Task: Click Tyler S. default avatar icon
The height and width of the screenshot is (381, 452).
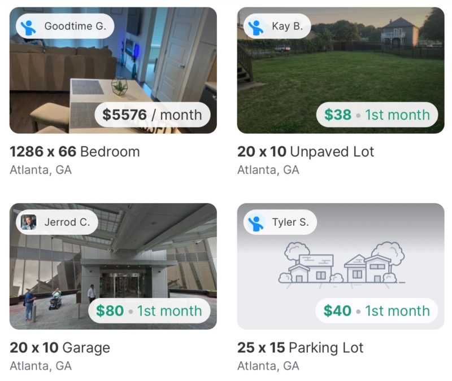Action: [x=256, y=222]
